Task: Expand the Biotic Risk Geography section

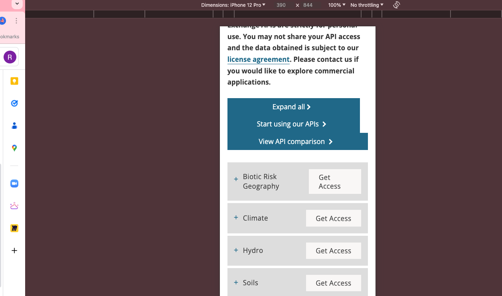Action: click(236, 179)
